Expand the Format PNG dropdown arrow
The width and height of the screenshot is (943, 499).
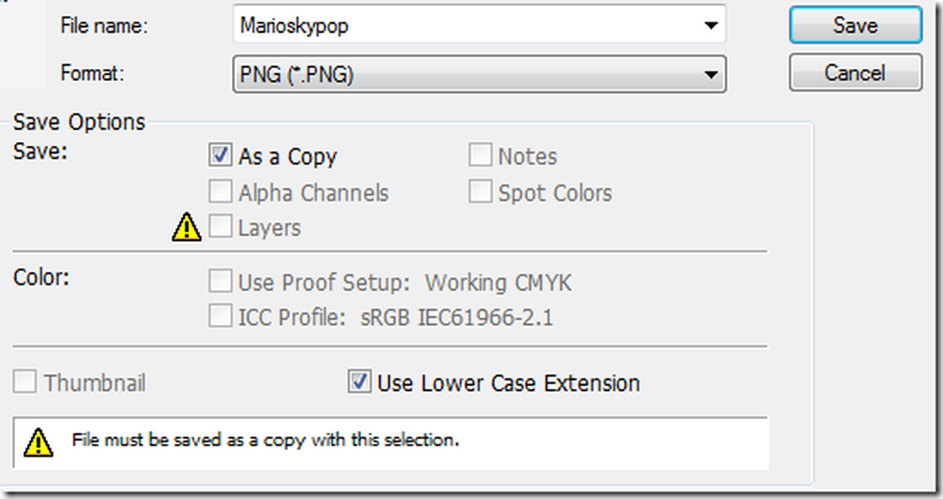(711, 74)
